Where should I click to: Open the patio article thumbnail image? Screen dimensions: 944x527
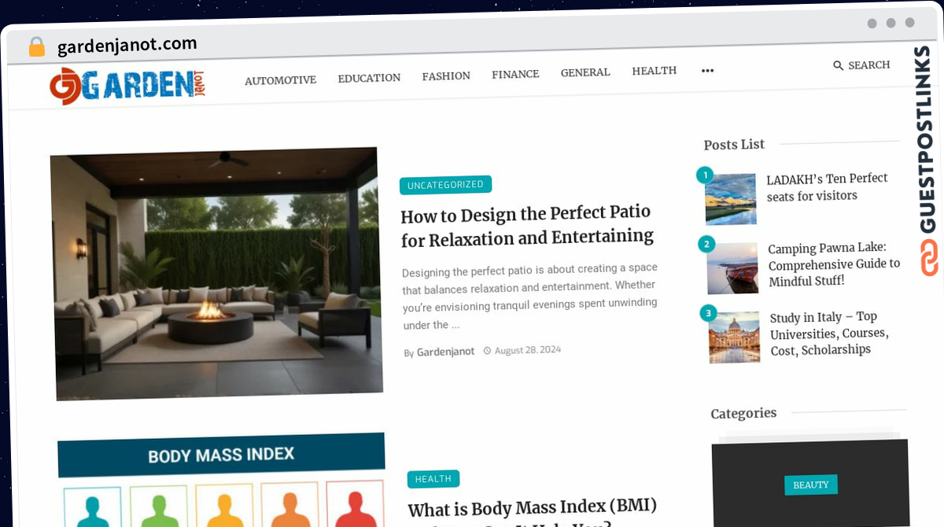point(216,274)
